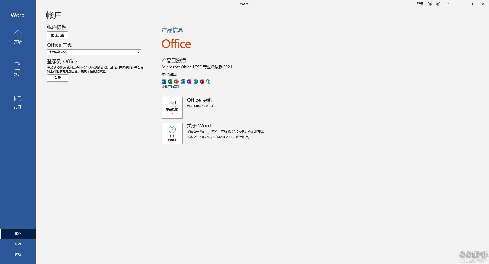The image size is (489, 264).
Task: Open the help (?) menu in titlebar
Action: 448,4
